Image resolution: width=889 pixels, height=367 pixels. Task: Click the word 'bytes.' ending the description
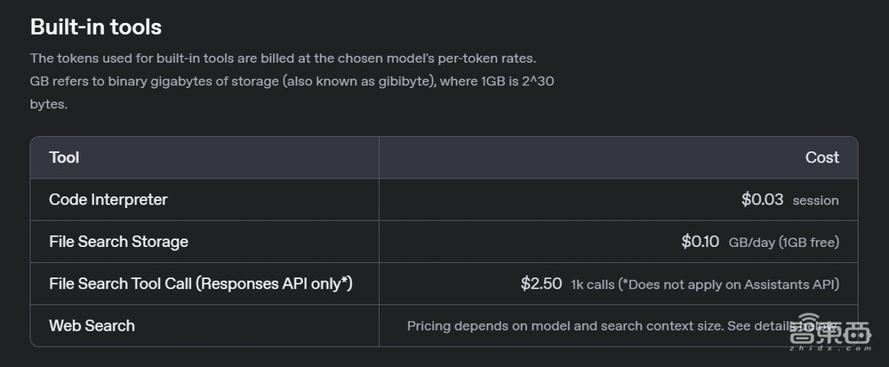coord(48,104)
